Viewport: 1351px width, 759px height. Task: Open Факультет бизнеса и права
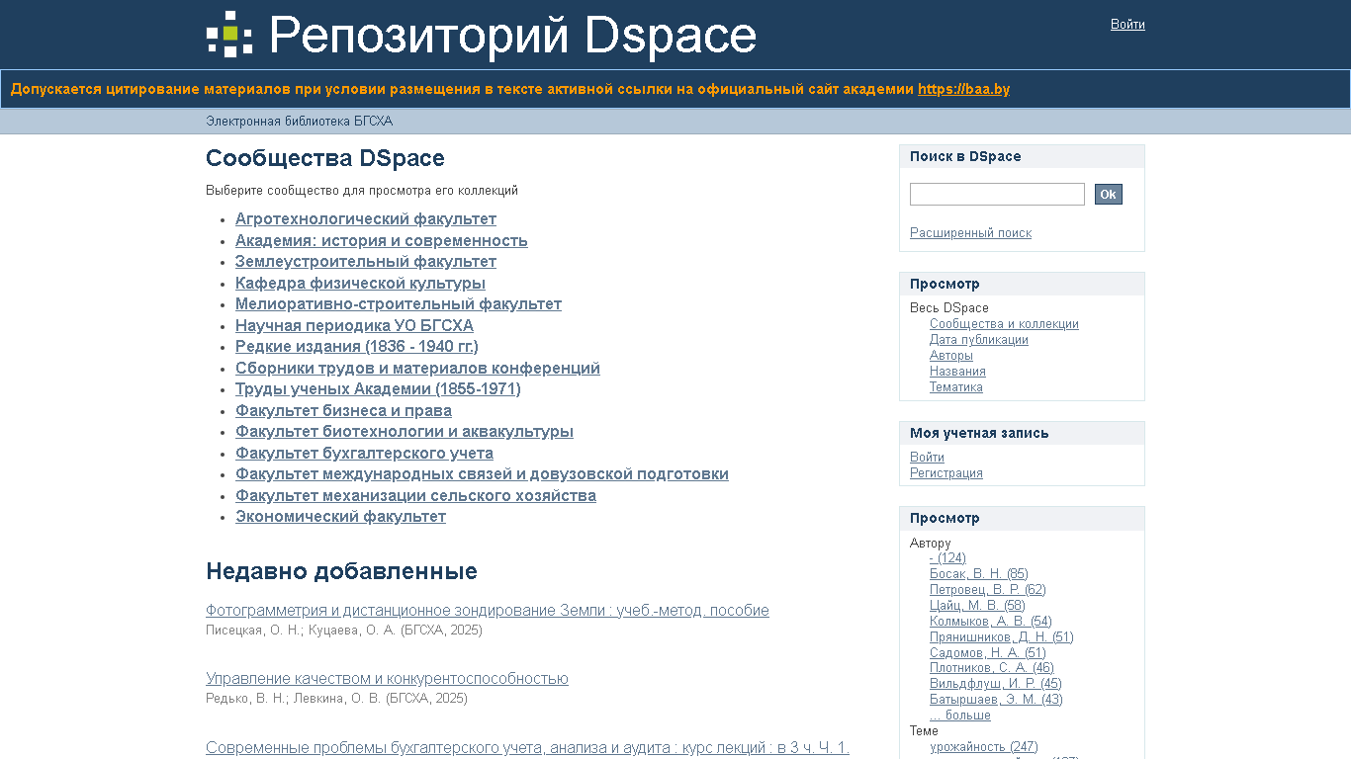click(343, 411)
